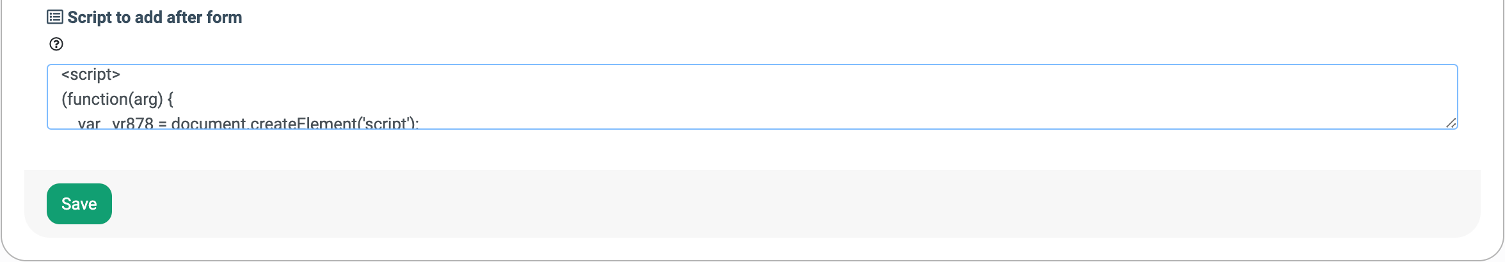1505x262 pixels.
Task: Click the word 'arg' in function line
Action: pos(145,99)
